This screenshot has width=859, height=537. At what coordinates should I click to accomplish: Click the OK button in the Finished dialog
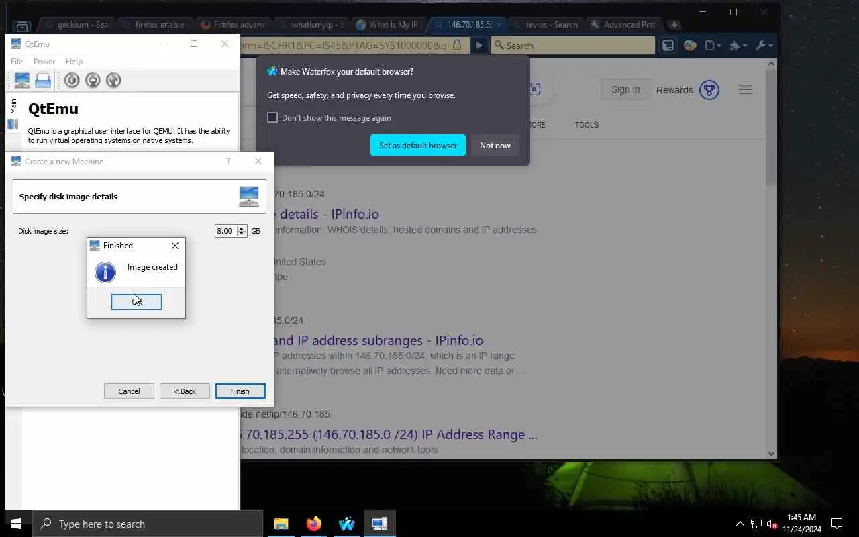point(136,302)
